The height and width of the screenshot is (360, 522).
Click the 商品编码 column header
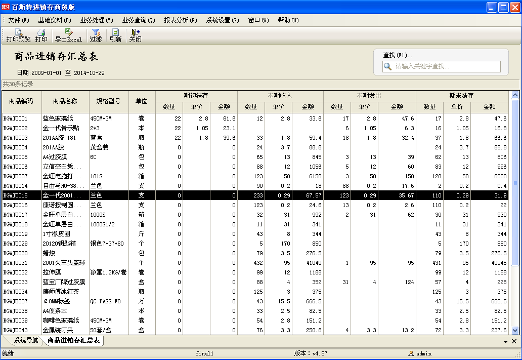(21, 101)
